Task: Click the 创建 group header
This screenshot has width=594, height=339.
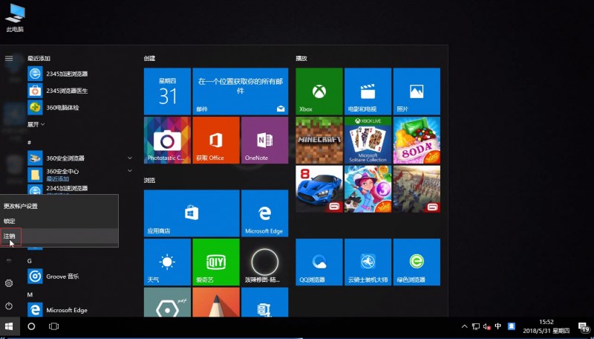Action: point(150,59)
